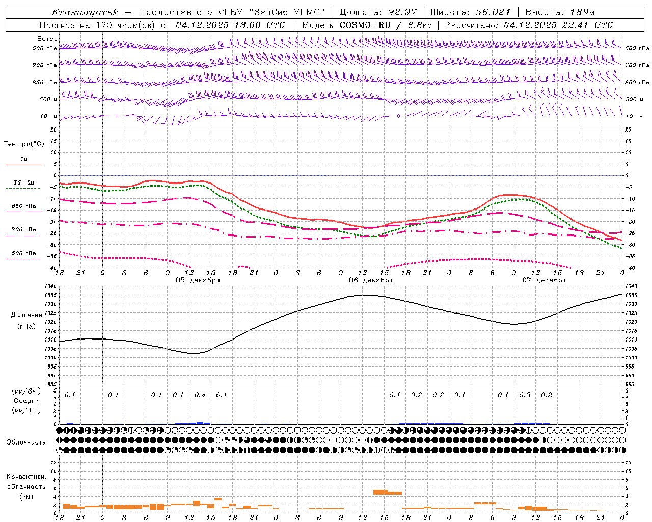The image size is (652, 522).
Task: Click the 'Конвективн.' convective cloud label
Action: 26,477
